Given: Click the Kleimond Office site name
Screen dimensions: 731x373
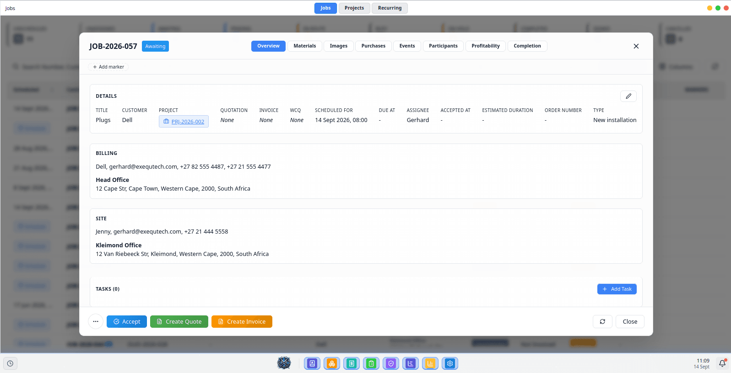Looking at the screenshot, I should pos(119,245).
